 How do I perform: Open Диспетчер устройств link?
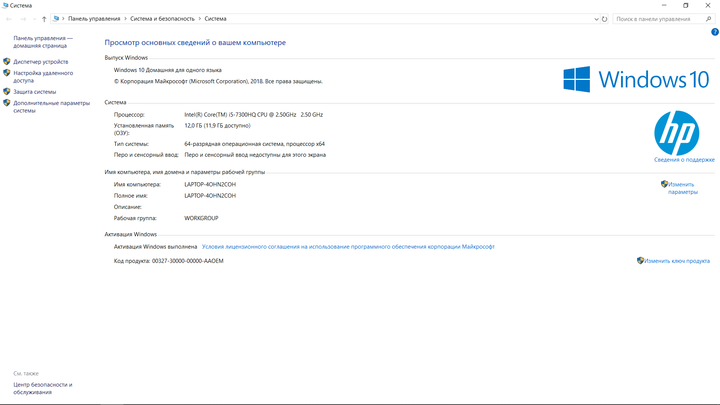41,62
